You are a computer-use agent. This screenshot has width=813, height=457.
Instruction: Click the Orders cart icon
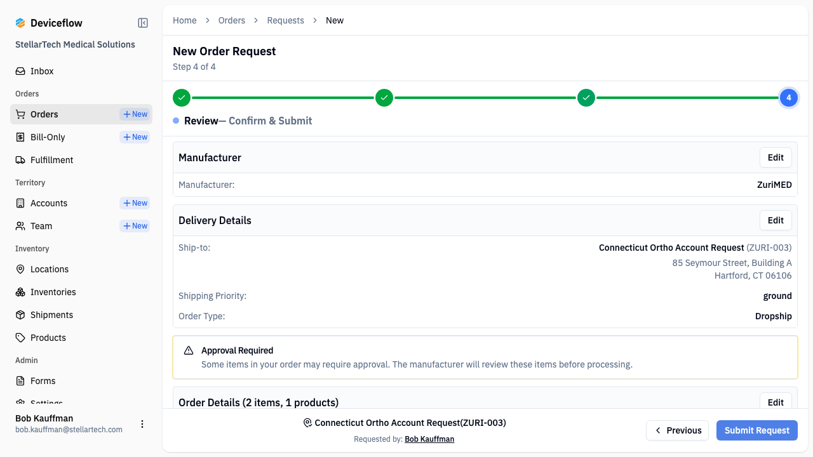(20, 114)
